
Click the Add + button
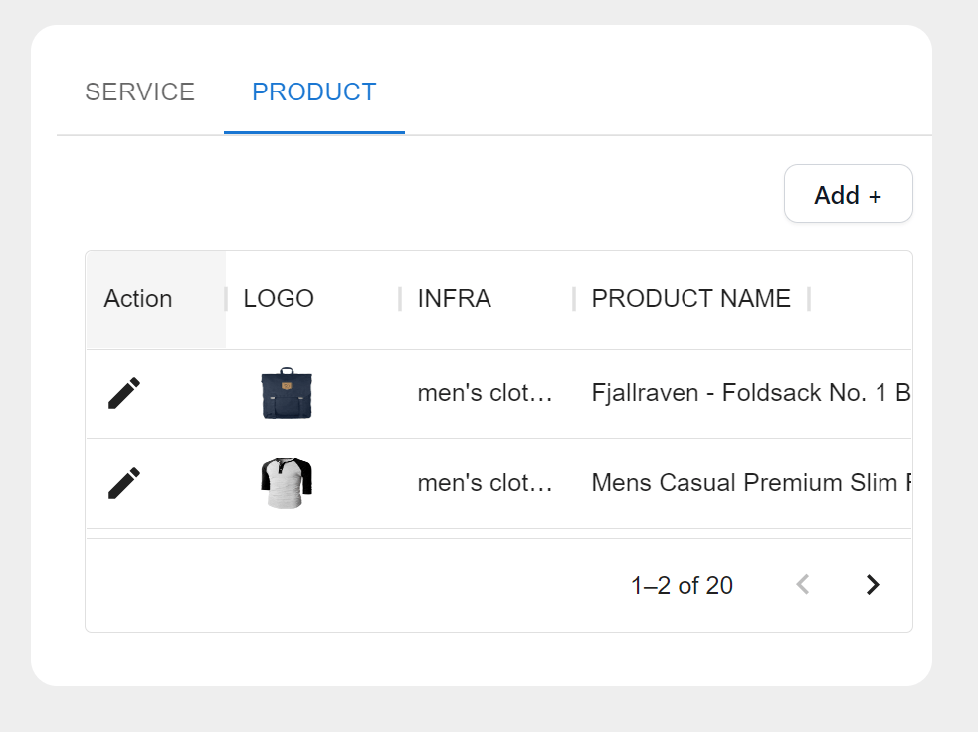tap(848, 194)
